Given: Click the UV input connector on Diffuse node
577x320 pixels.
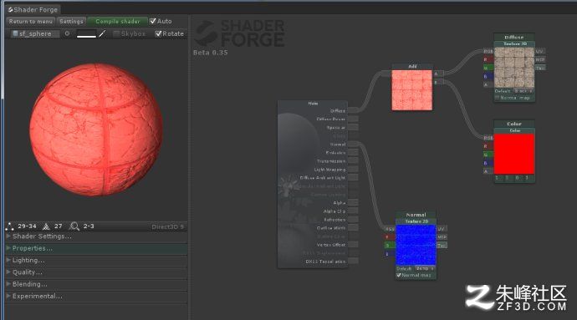Looking at the screenshot, I should pyautogui.click(x=539, y=51).
